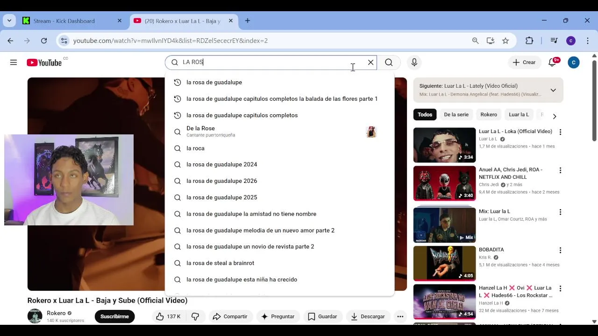The image size is (598, 336).
Task: Open Chrome profile avatar
Action: pyautogui.click(x=571, y=41)
